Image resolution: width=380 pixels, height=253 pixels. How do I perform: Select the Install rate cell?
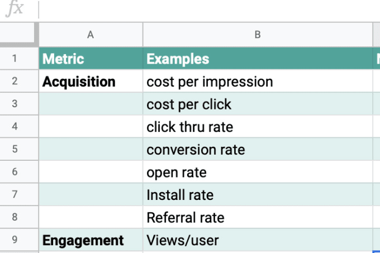tap(258, 194)
